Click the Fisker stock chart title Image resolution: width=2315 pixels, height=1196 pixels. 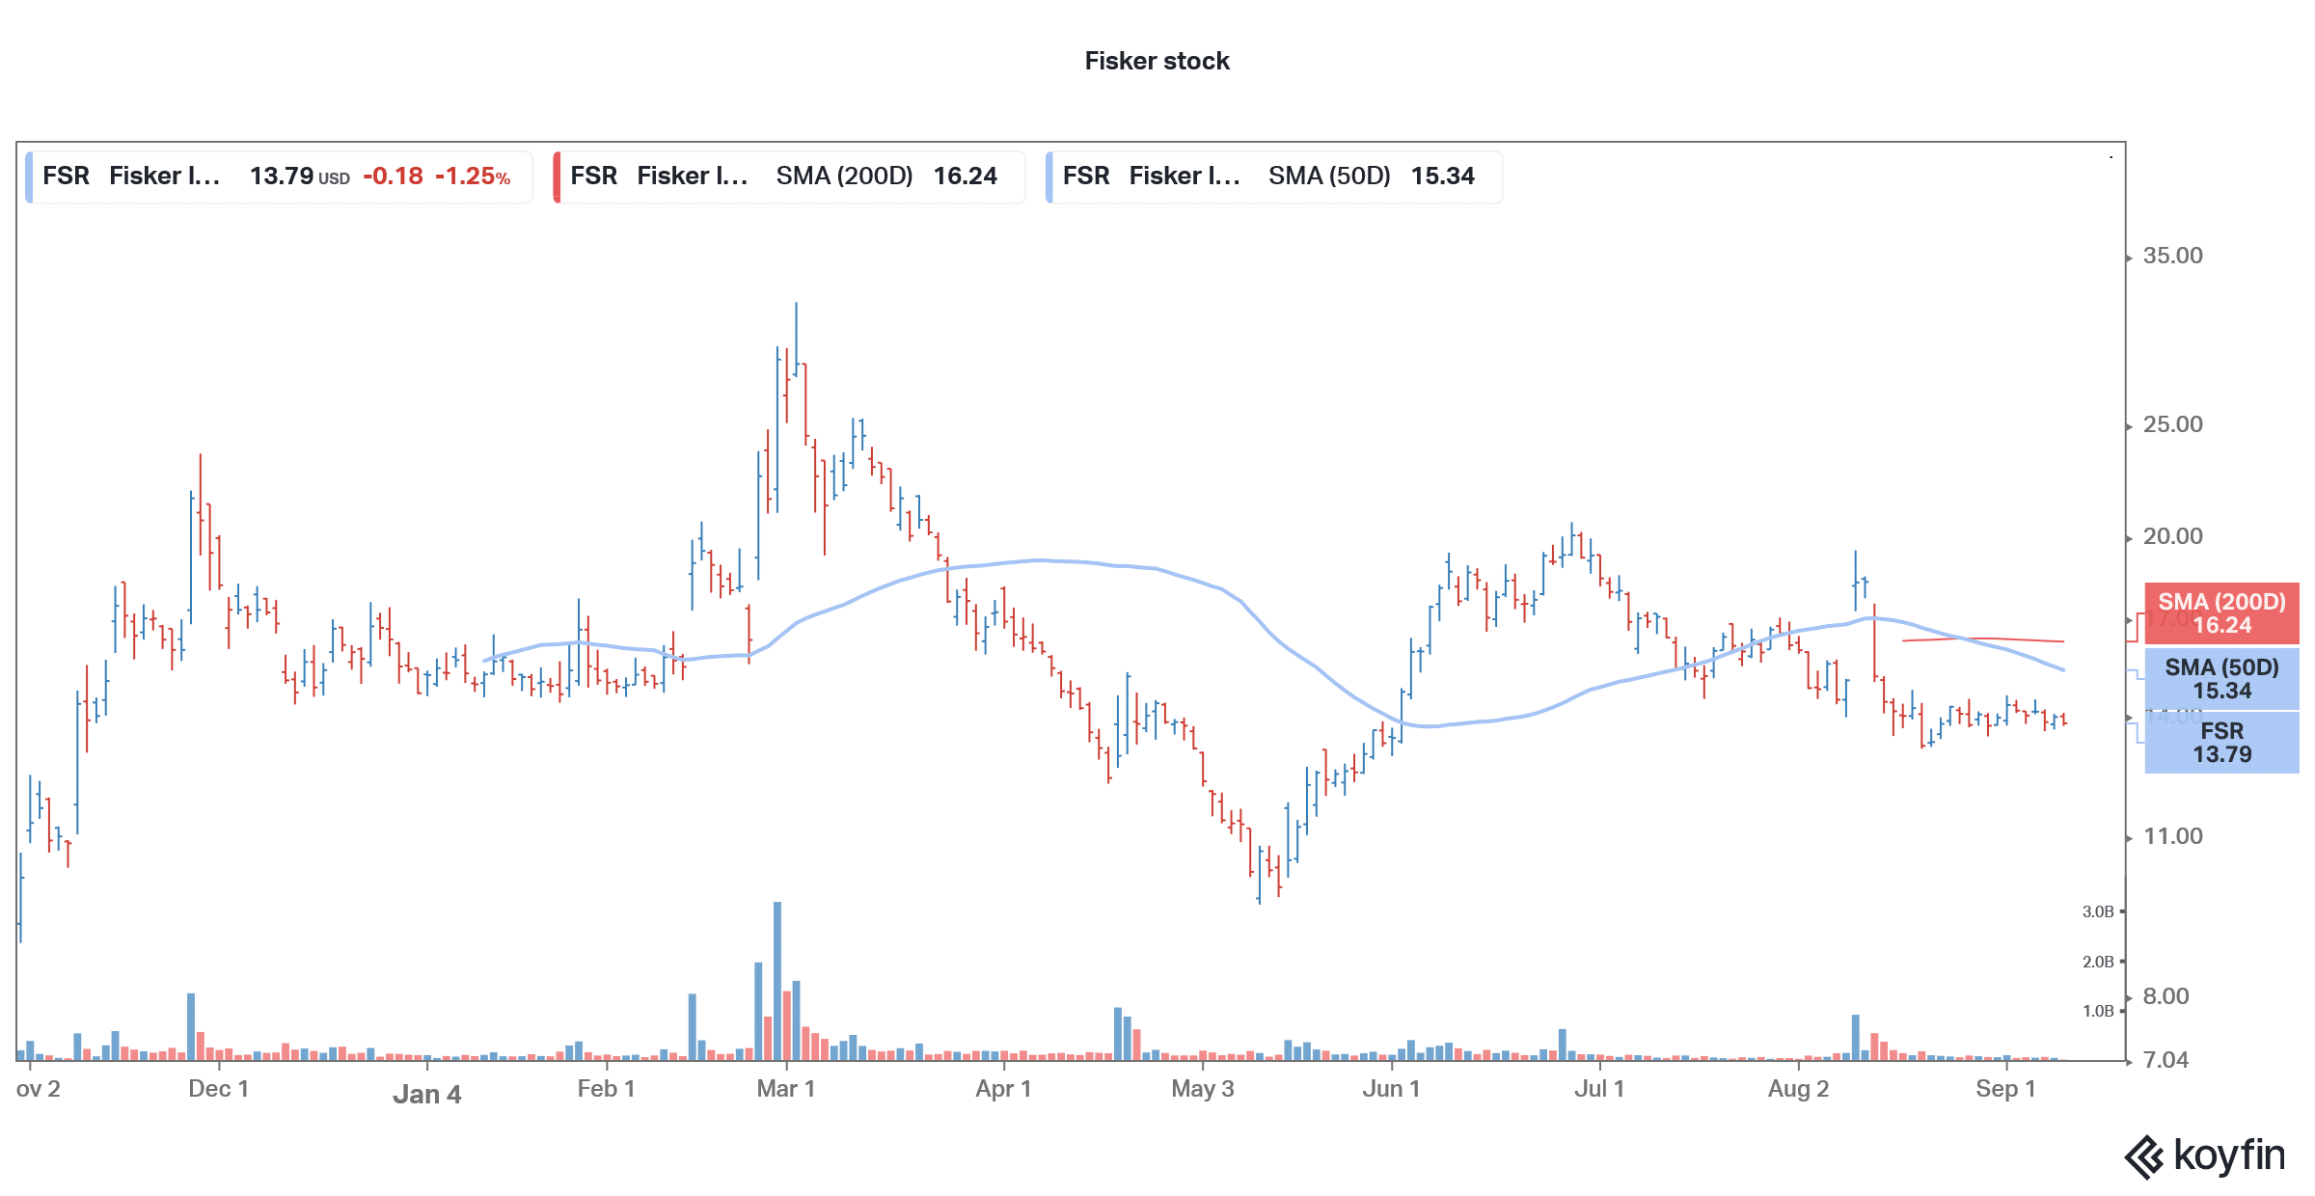[1157, 61]
